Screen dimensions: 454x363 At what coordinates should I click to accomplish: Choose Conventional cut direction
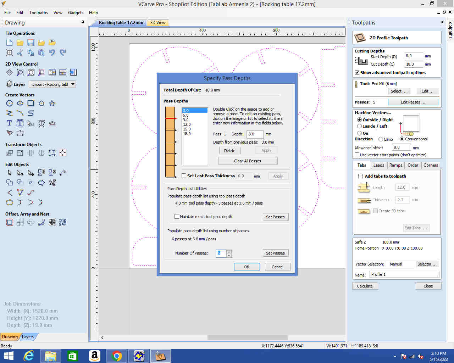point(402,139)
